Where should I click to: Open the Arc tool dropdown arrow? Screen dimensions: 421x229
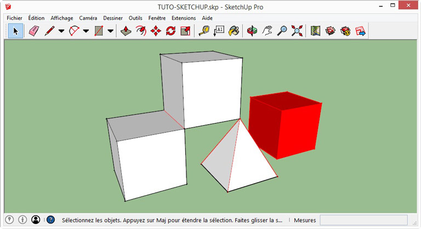pyautogui.click(x=86, y=31)
